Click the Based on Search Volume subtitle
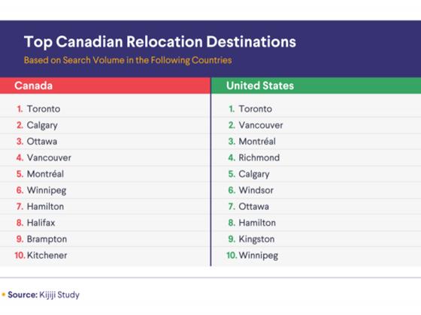The width and height of the screenshot is (421, 315). click(x=128, y=60)
